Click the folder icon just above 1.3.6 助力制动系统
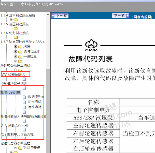Screen dimensions: 155x153 tap(16, 28)
